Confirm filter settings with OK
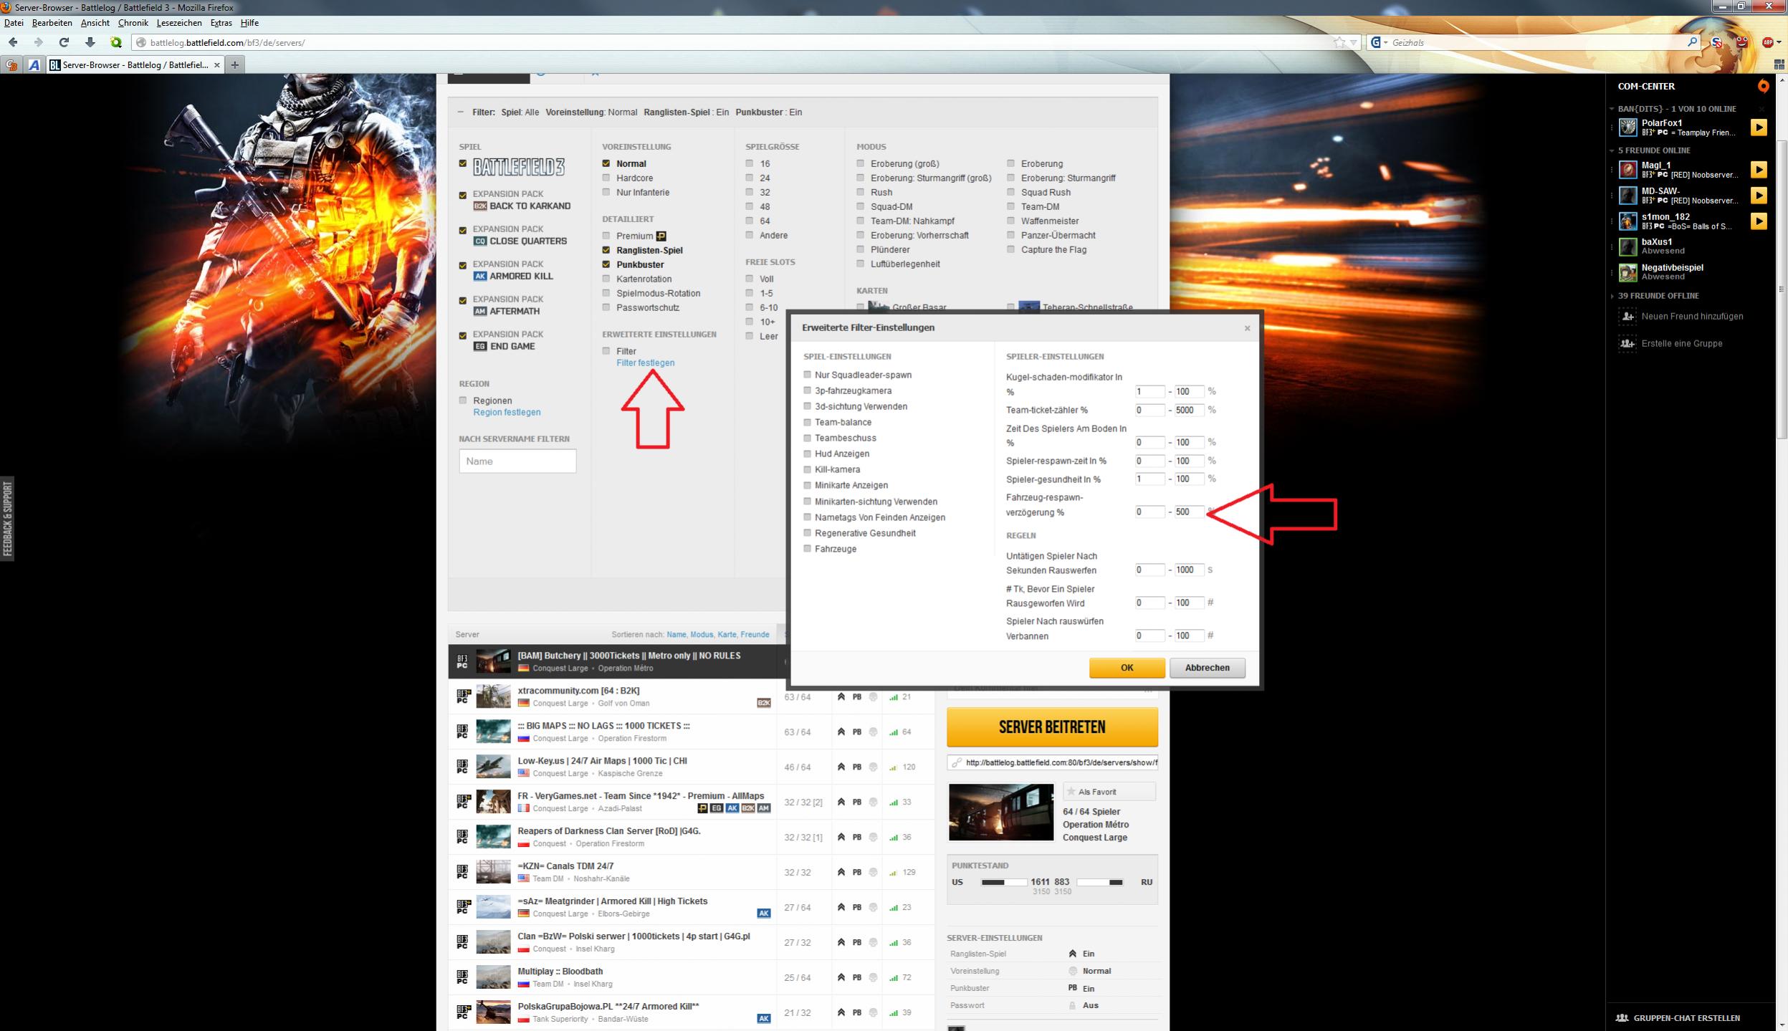Viewport: 1788px width, 1031px height. click(1127, 668)
